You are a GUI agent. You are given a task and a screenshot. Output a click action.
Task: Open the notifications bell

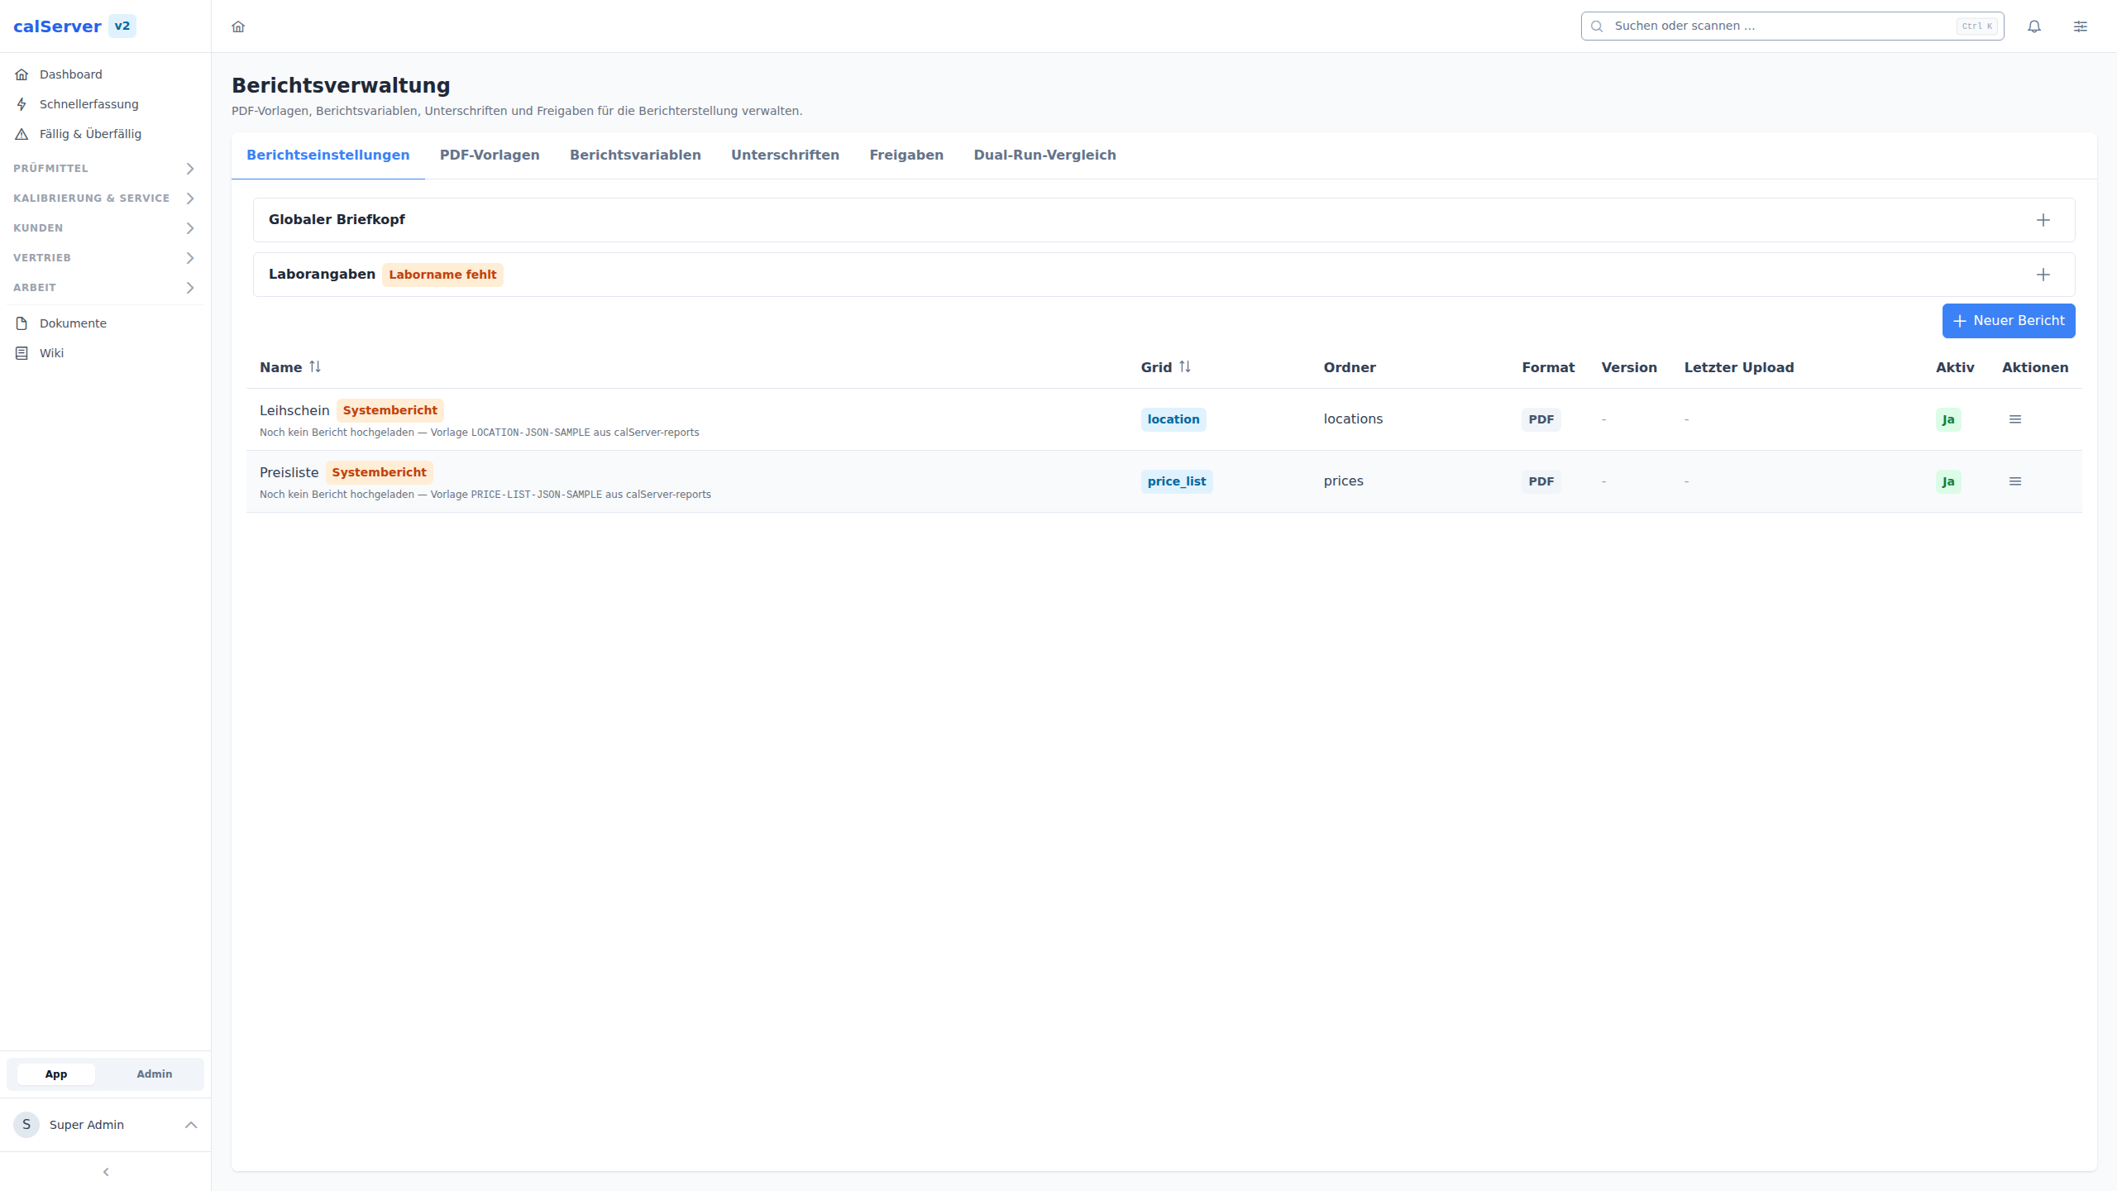click(2034, 26)
